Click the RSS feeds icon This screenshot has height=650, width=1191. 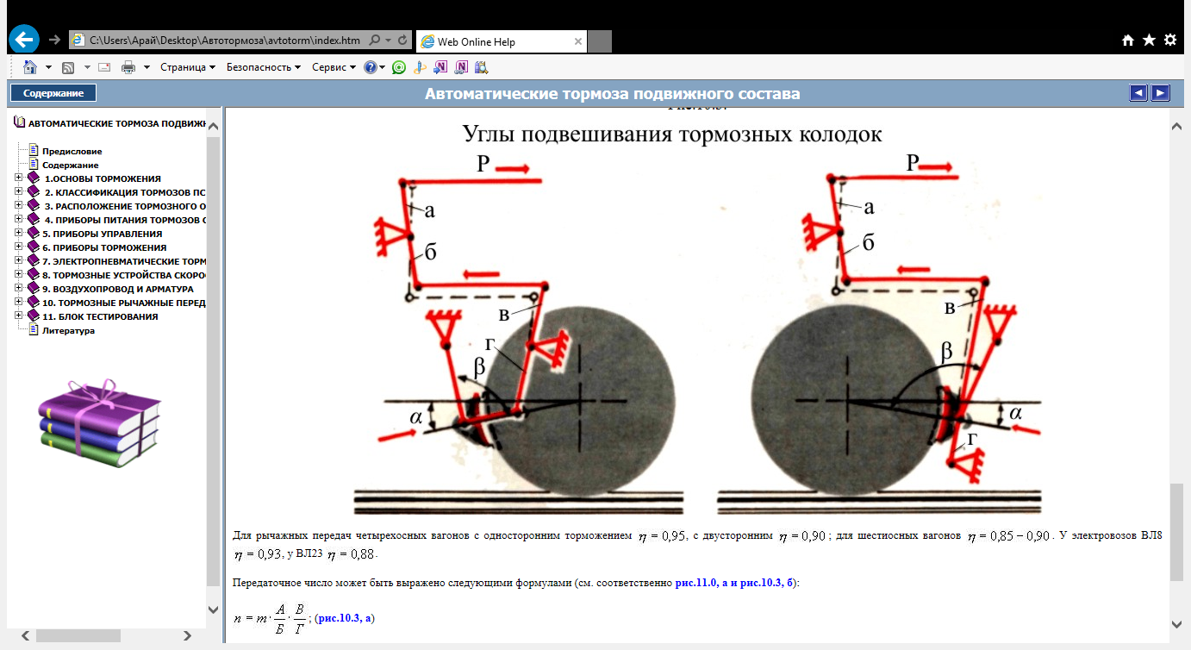coord(68,66)
